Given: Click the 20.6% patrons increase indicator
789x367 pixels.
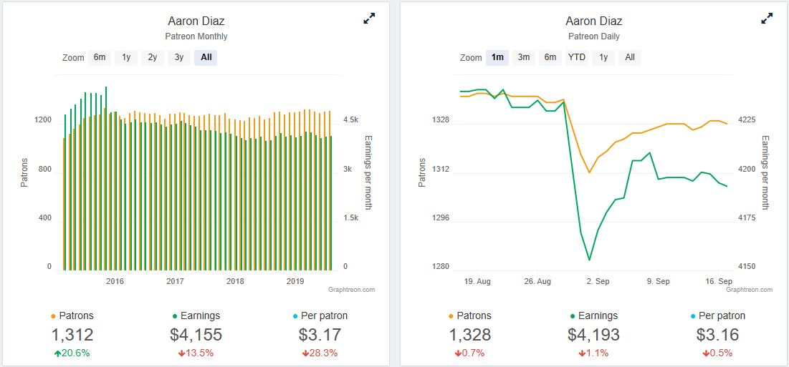Looking at the screenshot, I should [x=72, y=353].
